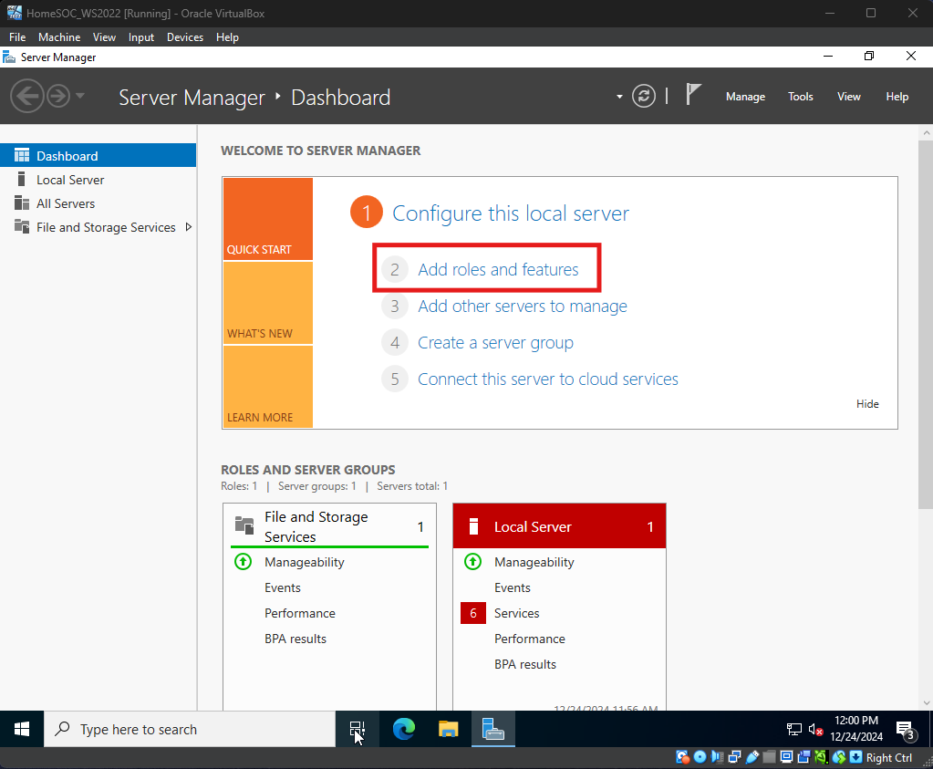Click the refresh icon in Server Manager header
Image resolution: width=933 pixels, height=769 pixels.
tap(644, 97)
